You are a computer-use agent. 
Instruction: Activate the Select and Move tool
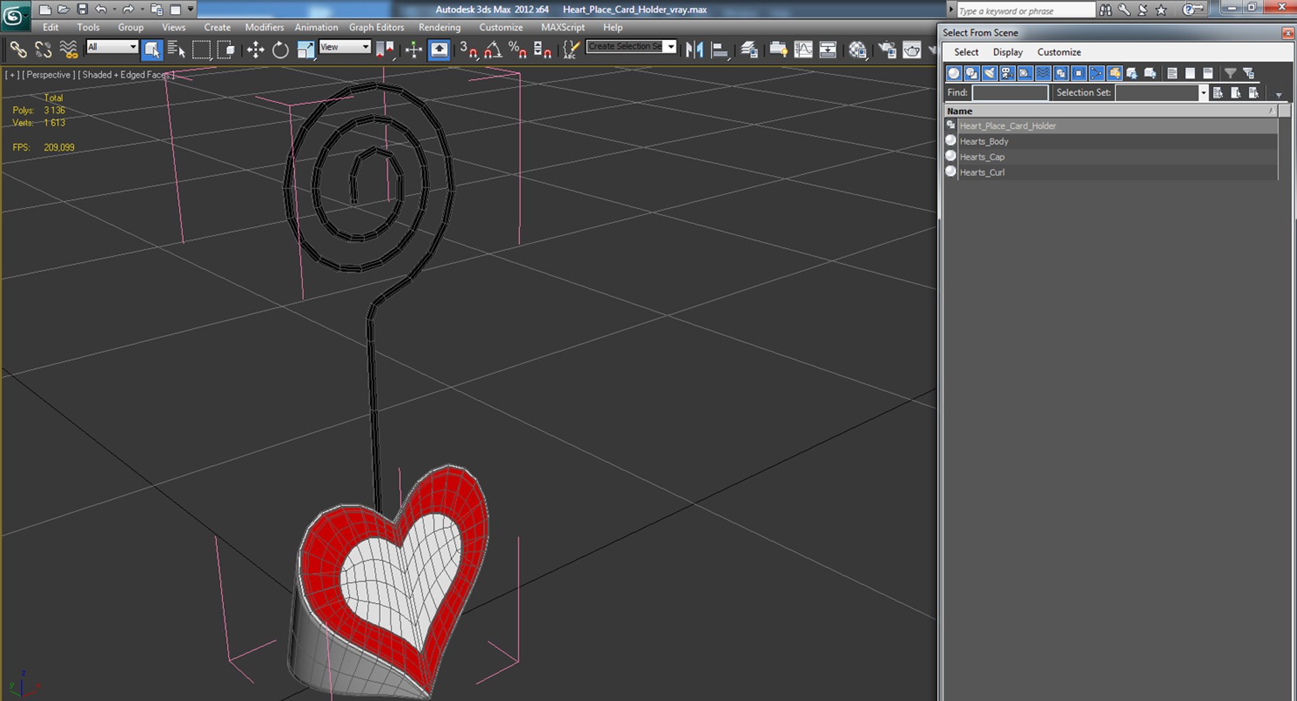(x=255, y=49)
